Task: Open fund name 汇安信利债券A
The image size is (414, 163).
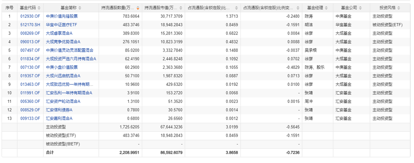Action: [x=59, y=110]
